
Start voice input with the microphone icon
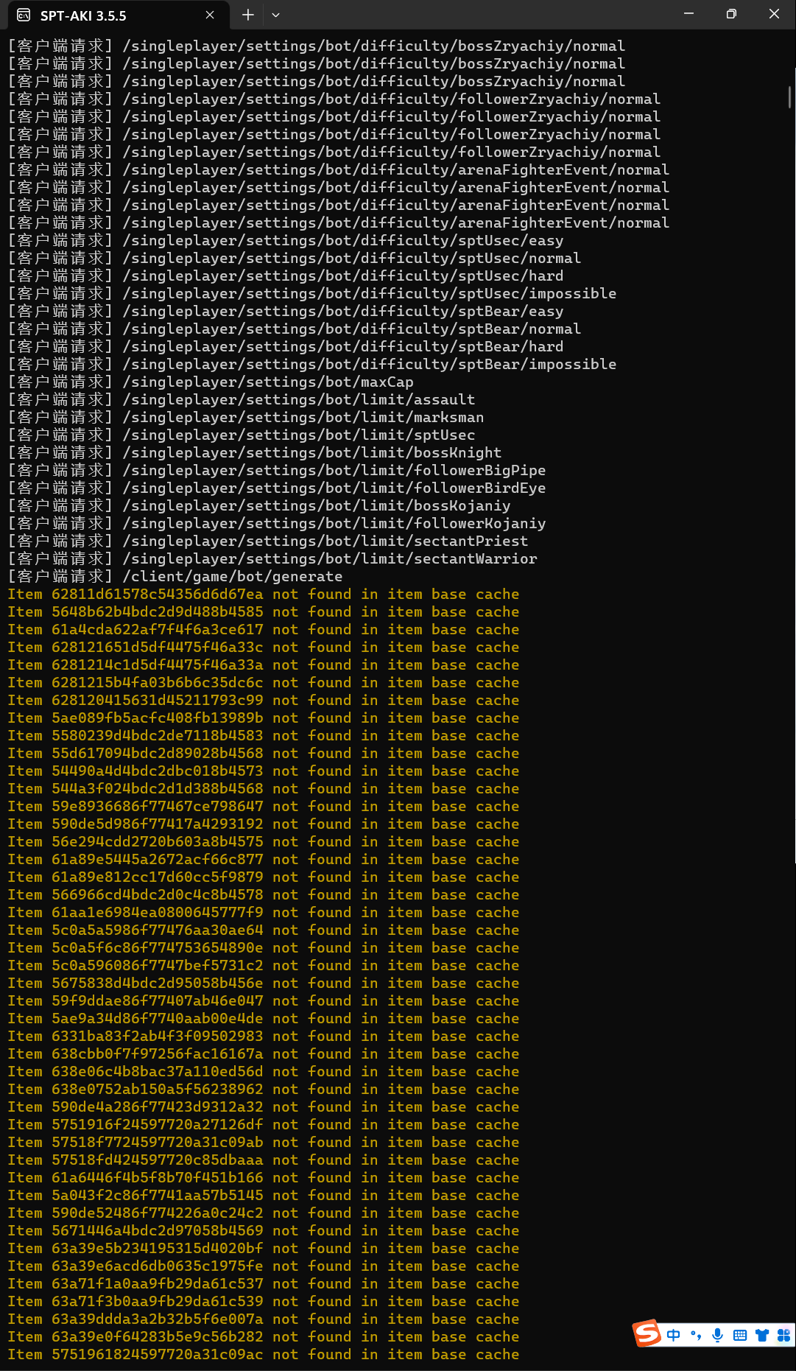718,1335
